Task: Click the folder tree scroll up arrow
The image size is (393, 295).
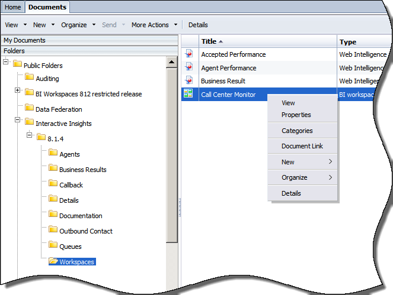Action: point(172,61)
